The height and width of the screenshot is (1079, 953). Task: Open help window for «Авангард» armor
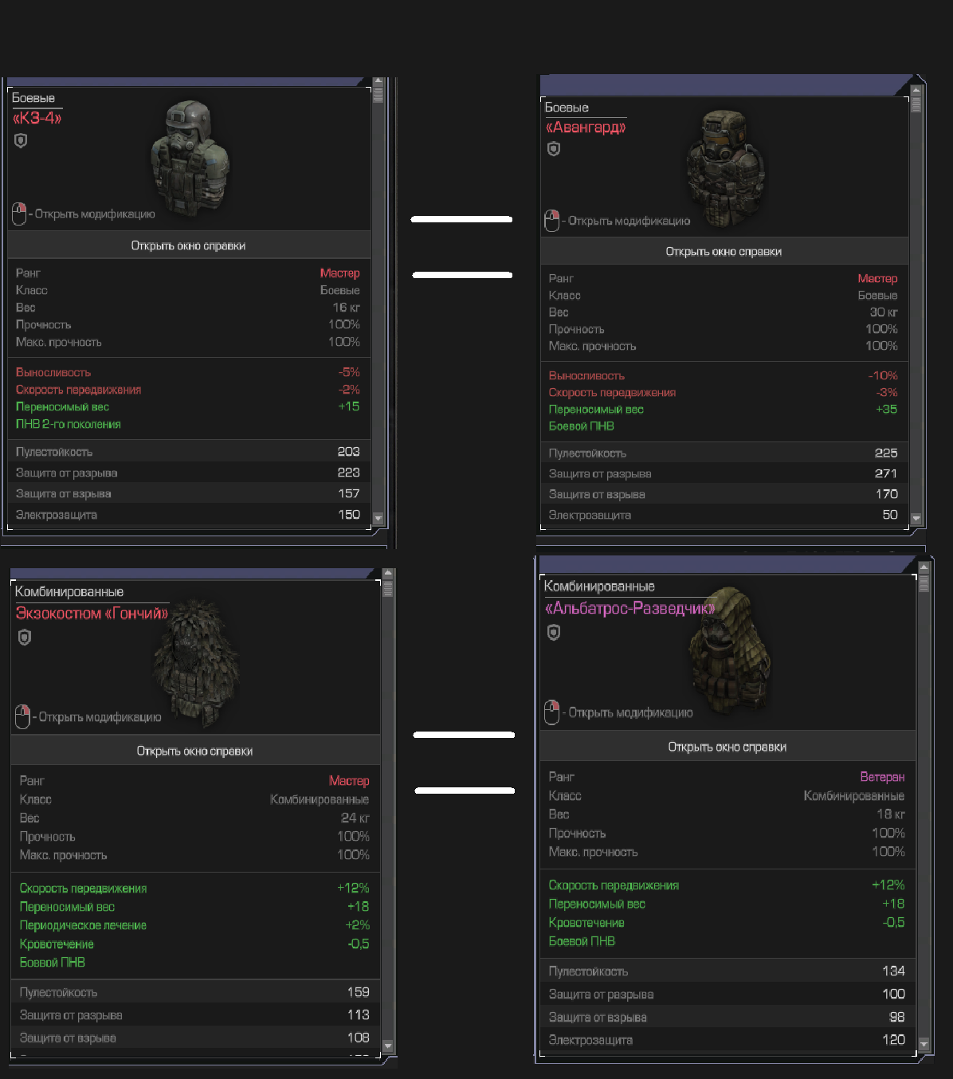(724, 252)
